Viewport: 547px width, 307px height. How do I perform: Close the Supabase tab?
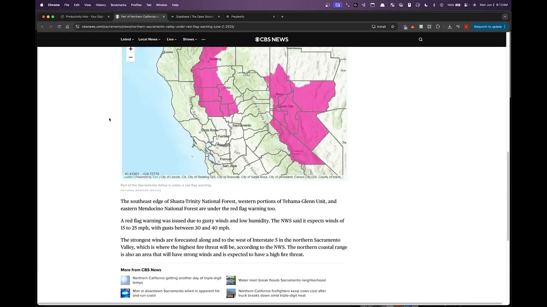click(x=219, y=17)
